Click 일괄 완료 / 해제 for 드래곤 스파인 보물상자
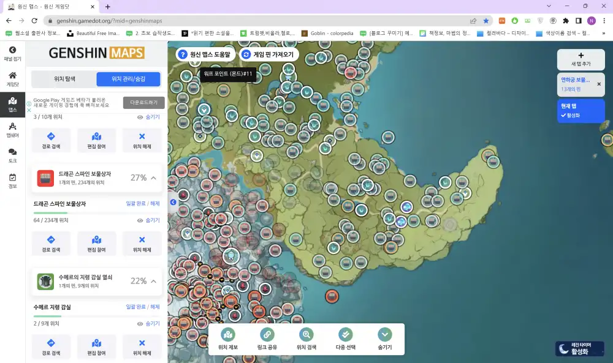The width and height of the screenshot is (613, 363). [x=142, y=203]
